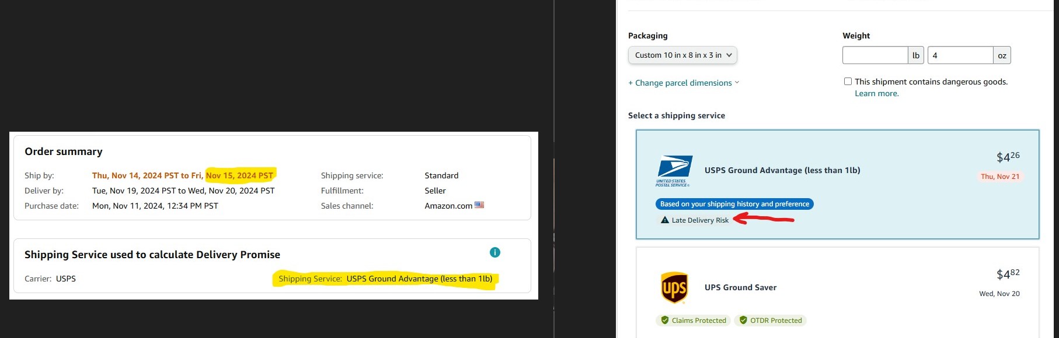Open the Learn more link
1059x338 pixels.
click(x=877, y=94)
